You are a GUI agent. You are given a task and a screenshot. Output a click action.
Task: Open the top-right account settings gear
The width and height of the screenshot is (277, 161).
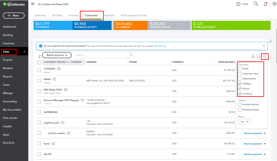point(274,4)
